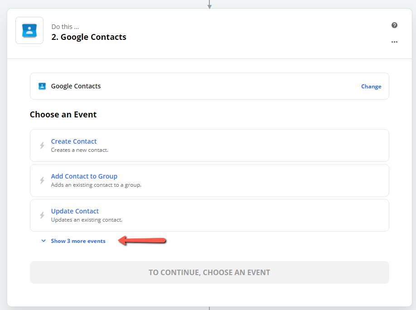The width and height of the screenshot is (416, 310).
Task: Show 3 more events
Action: tap(78, 241)
